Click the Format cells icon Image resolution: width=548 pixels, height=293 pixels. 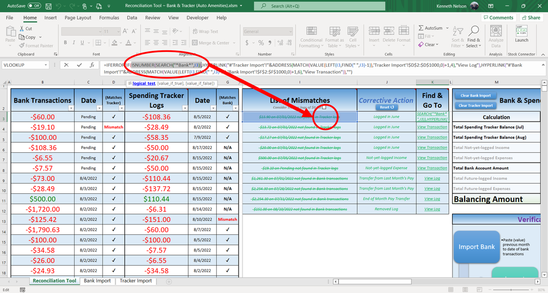404,31
